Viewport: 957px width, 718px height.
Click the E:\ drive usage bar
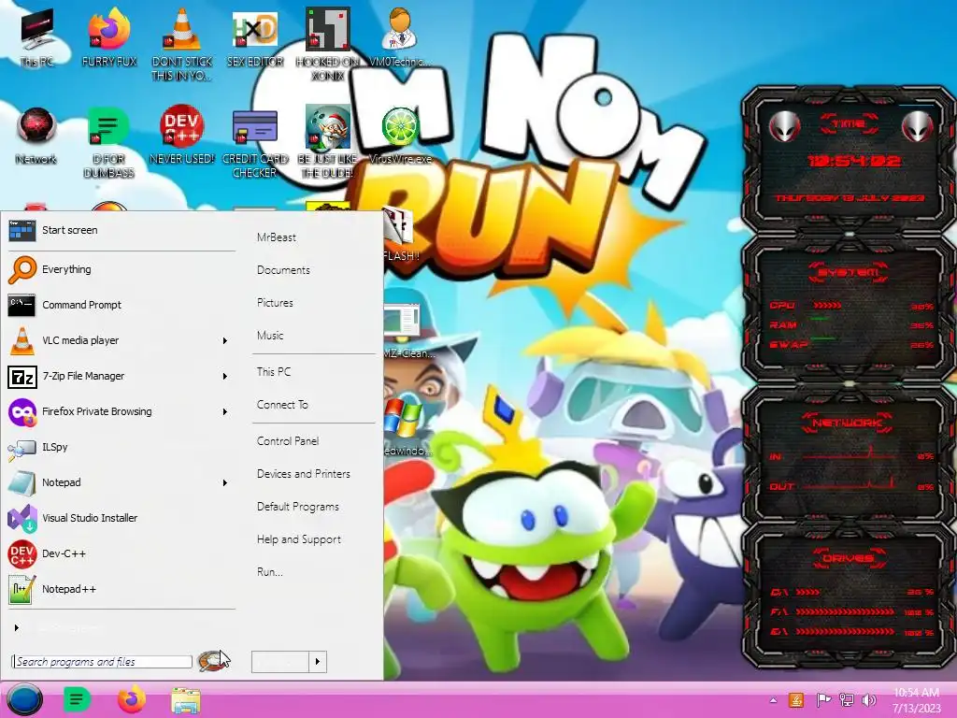[845, 632]
